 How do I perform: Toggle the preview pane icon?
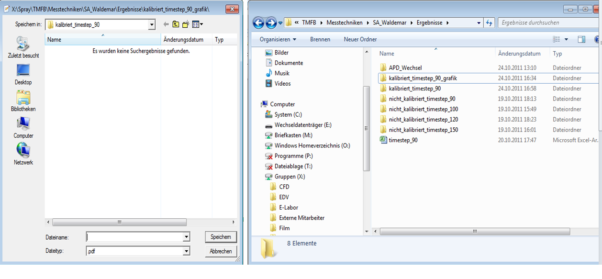tap(581, 39)
